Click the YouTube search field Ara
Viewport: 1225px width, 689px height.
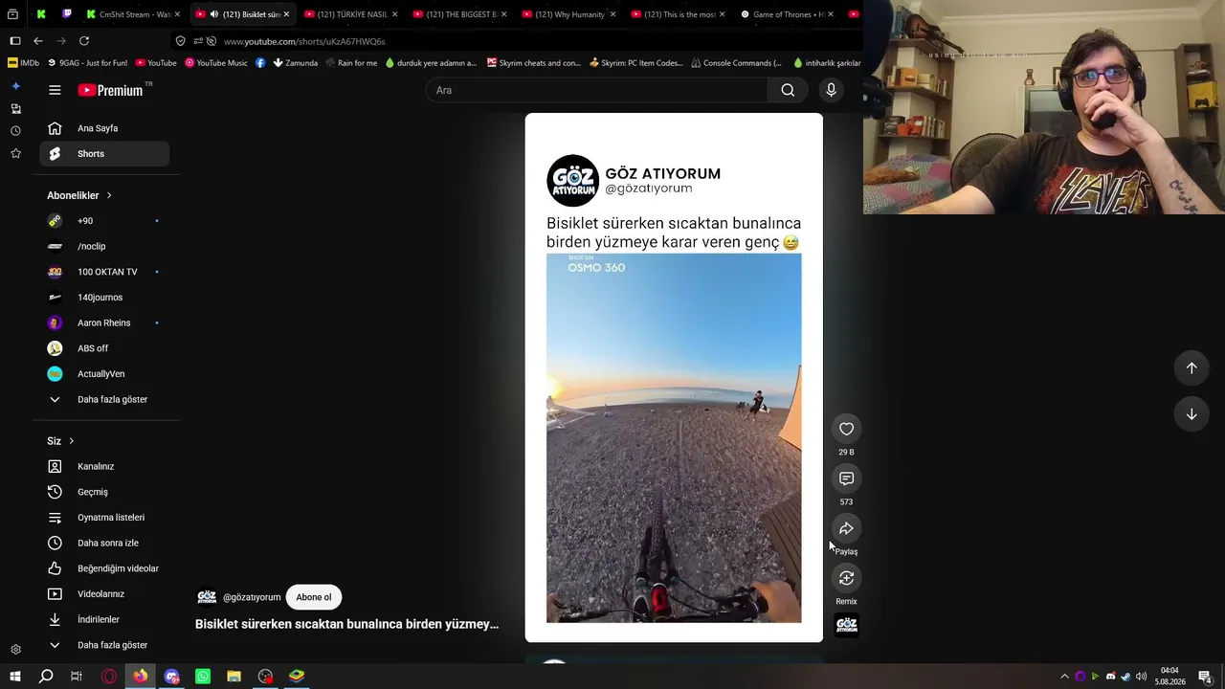pyautogui.click(x=596, y=90)
